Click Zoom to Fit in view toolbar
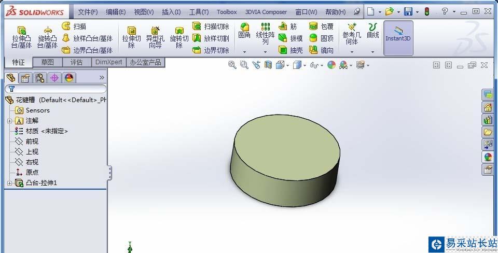498x253 pixels. (232, 65)
